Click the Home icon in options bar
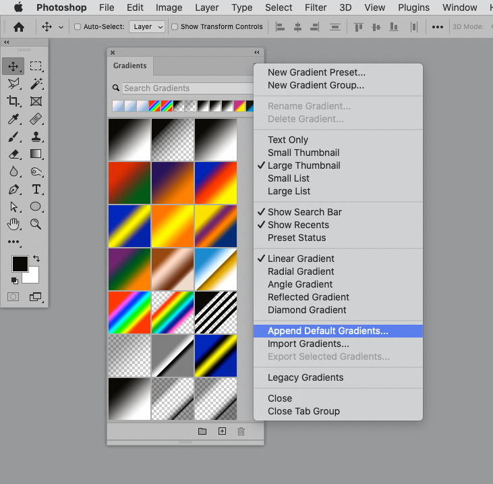The width and height of the screenshot is (493, 484). pos(19,27)
